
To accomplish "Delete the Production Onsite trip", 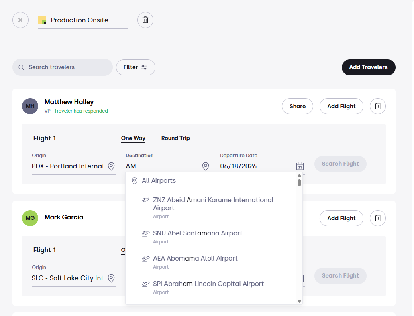I will 145,20.
